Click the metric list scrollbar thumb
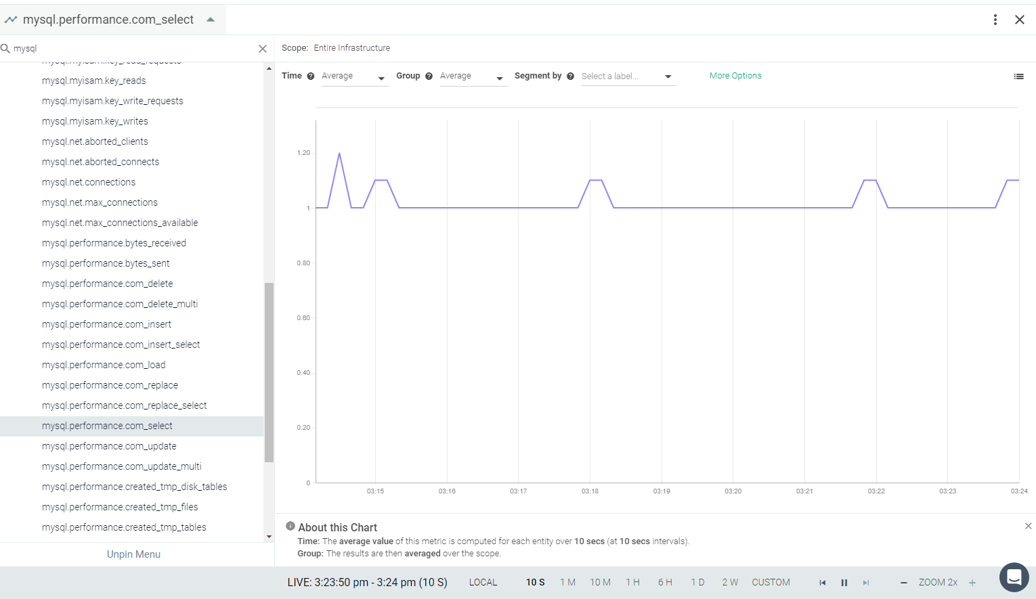Viewport: 1036px width, 599px height. point(269,372)
